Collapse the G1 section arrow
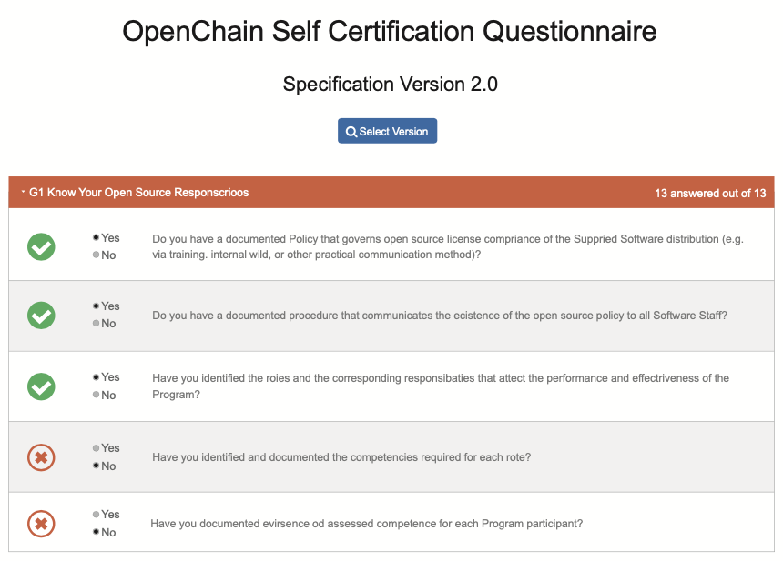 click(x=23, y=192)
